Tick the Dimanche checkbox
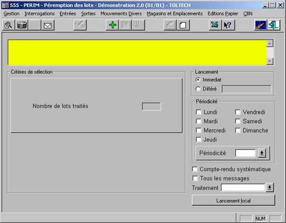 (238, 130)
